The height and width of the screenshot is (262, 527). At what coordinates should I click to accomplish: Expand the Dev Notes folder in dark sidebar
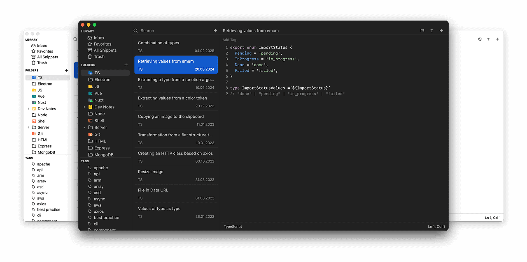[84, 107]
